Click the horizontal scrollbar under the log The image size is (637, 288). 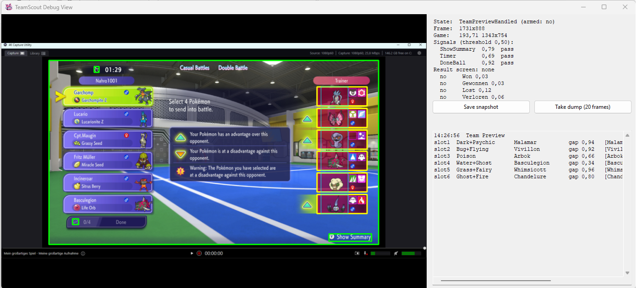[x=495, y=281]
